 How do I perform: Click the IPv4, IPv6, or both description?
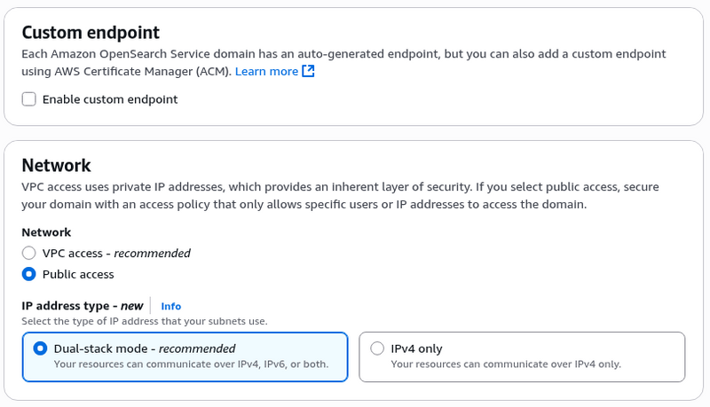(191, 364)
